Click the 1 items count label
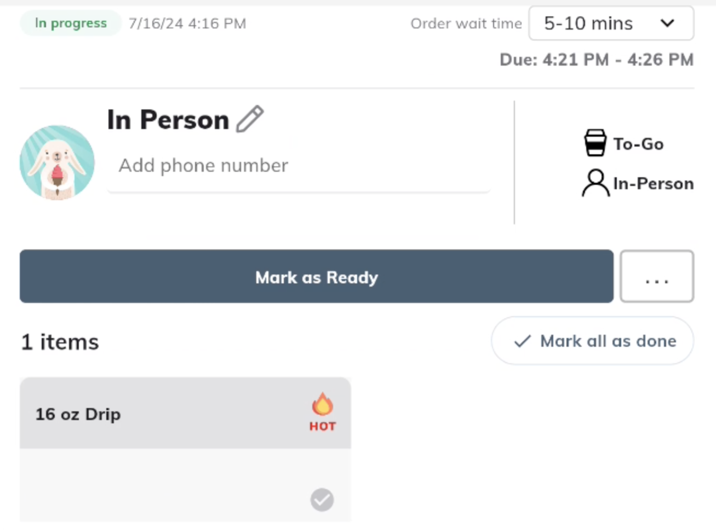The height and width of the screenshot is (530, 716). click(x=60, y=342)
